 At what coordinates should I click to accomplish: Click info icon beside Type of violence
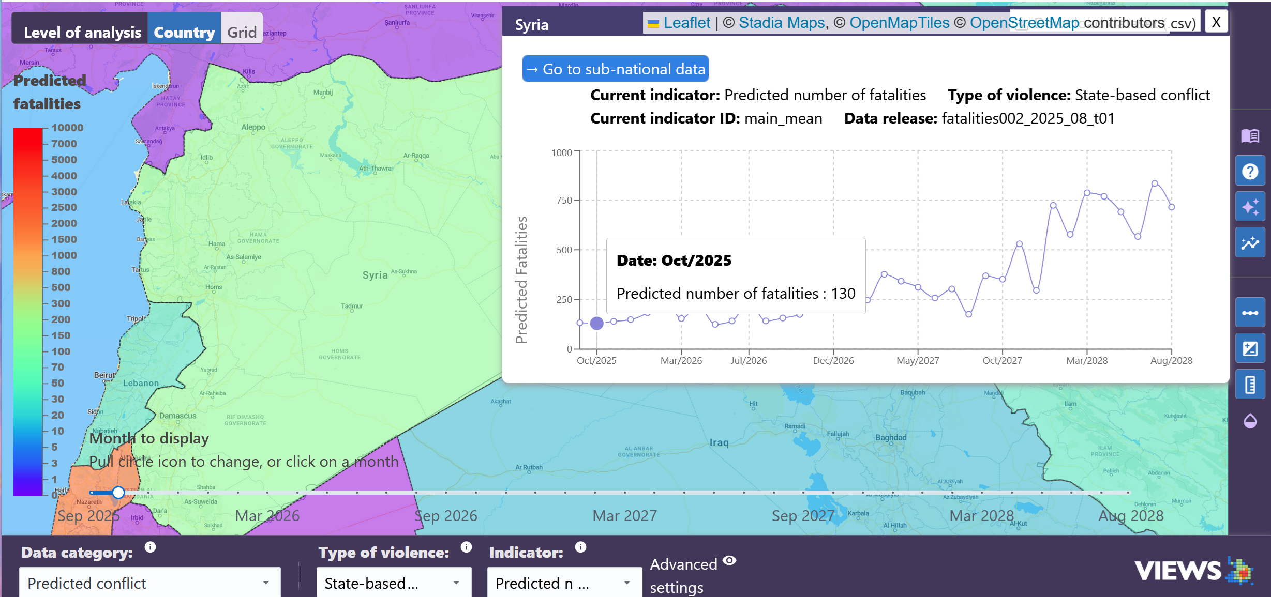click(x=466, y=547)
